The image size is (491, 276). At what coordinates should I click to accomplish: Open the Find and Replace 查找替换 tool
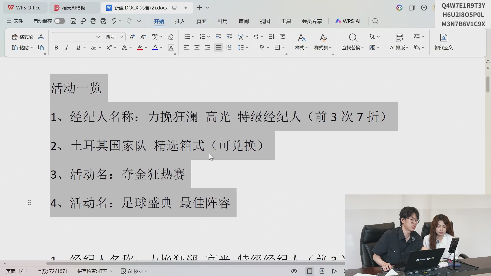tap(353, 42)
